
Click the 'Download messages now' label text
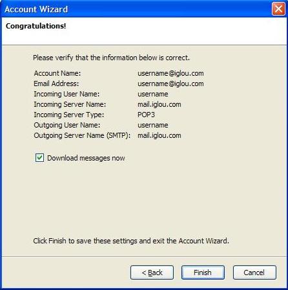coord(86,158)
